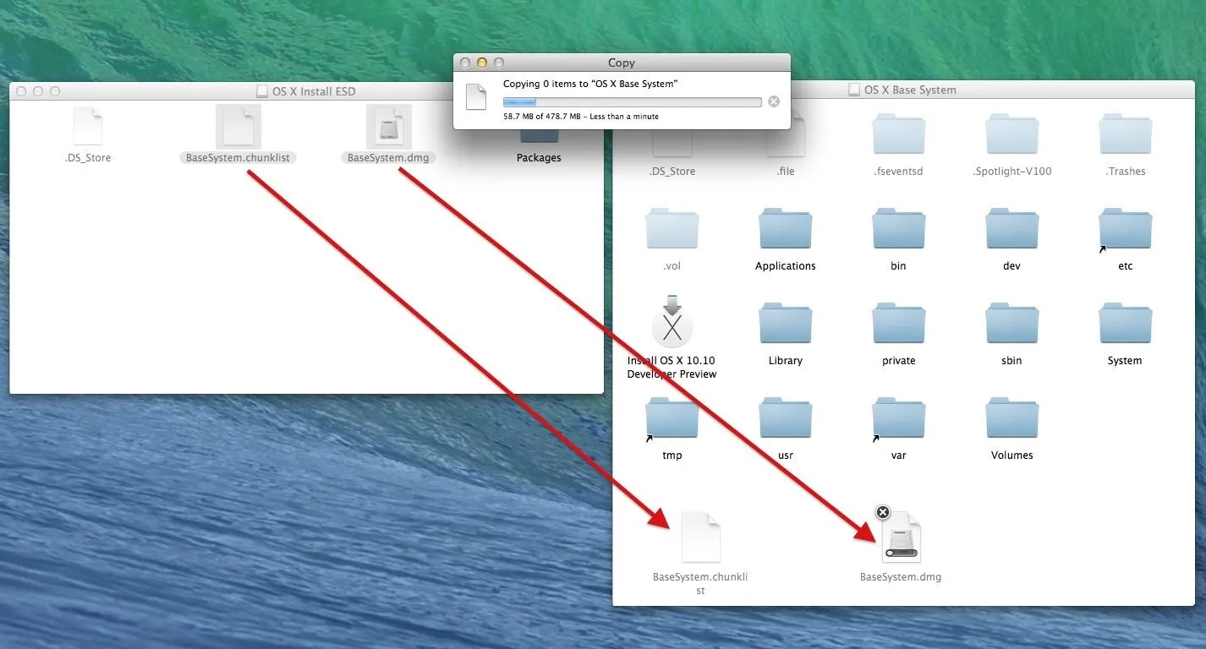
Task: Open the Library folder
Action: (x=786, y=323)
